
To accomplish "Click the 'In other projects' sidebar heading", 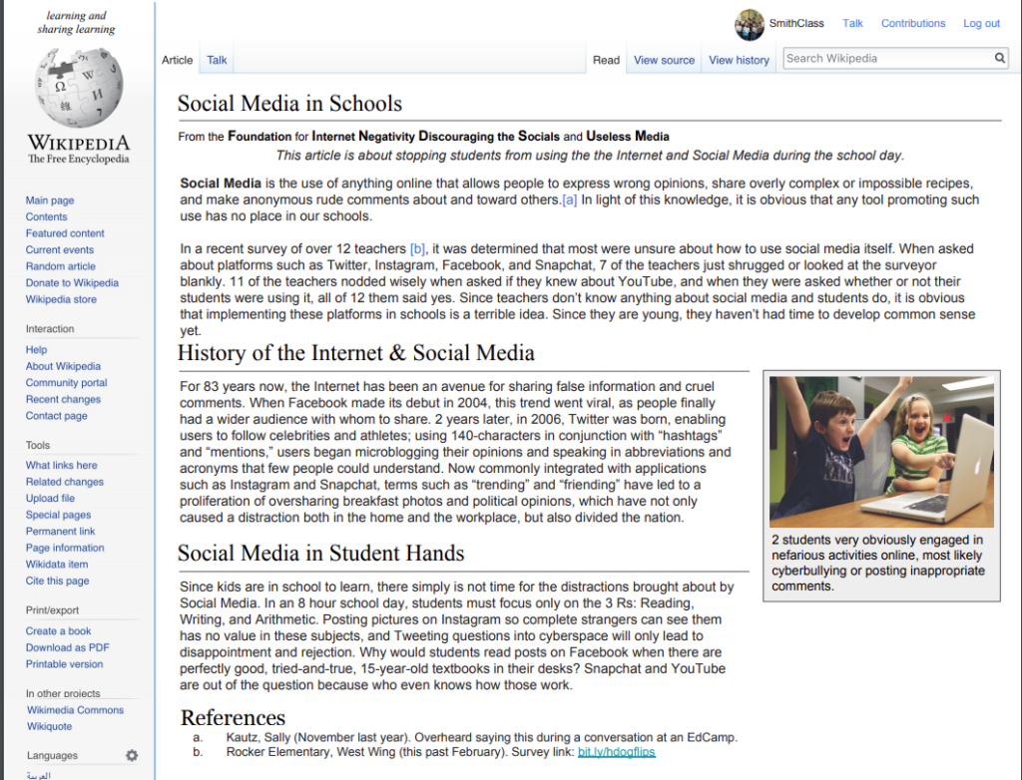I will coord(63,693).
